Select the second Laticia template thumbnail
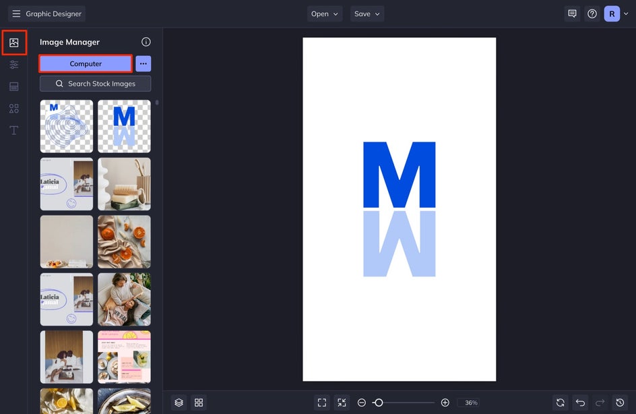The image size is (636, 414). [67, 299]
